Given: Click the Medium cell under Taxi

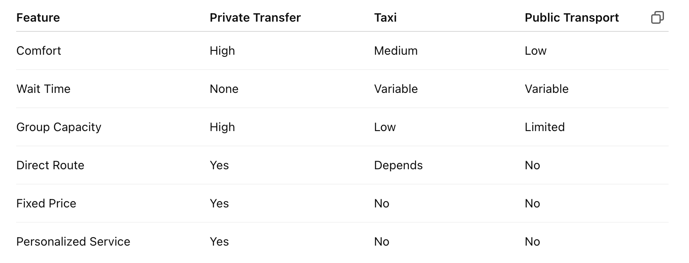Looking at the screenshot, I should click(395, 51).
